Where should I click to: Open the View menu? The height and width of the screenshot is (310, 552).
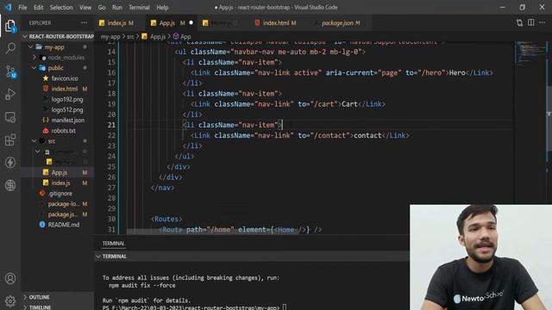tap(85, 8)
